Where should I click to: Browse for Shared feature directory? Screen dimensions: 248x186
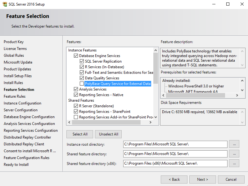pyautogui.click(x=234, y=154)
